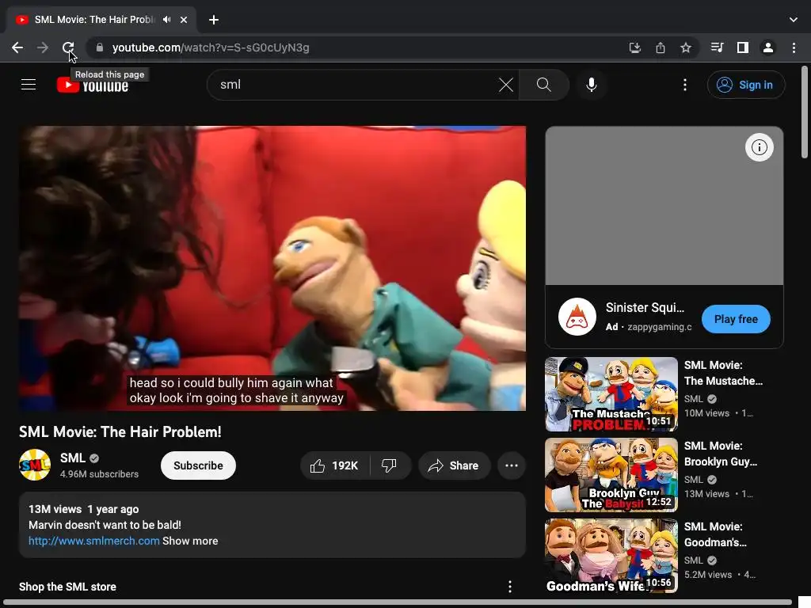Dislike this video
811x608 pixels.
coord(390,465)
